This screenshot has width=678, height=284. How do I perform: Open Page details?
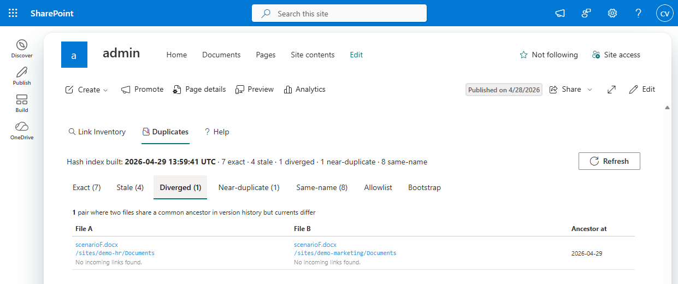(199, 90)
